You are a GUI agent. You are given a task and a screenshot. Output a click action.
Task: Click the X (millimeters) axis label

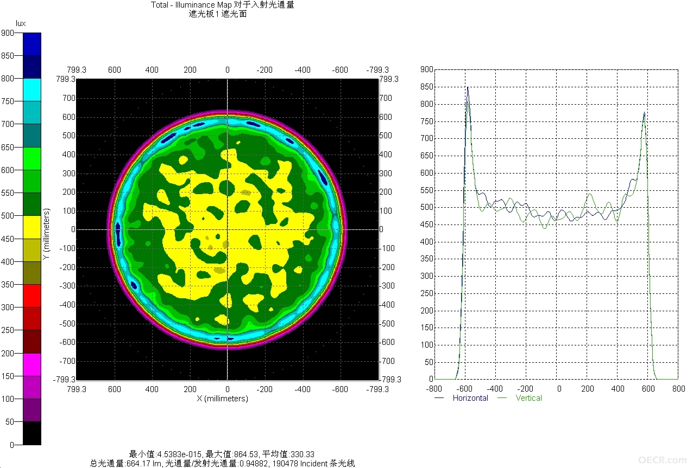[x=222, y=399]
